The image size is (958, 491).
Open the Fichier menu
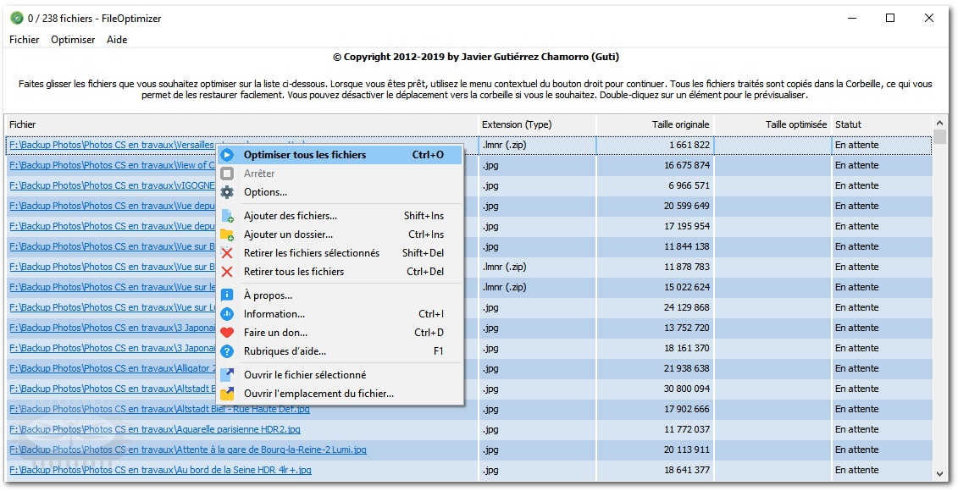click(x=25, y=40)
